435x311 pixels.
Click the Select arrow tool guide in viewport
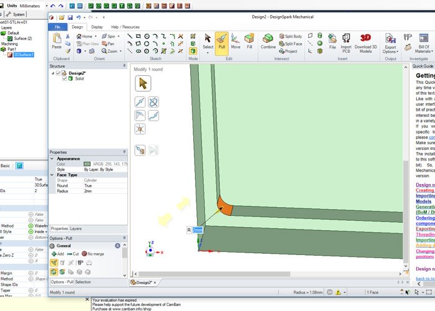point(143,83)
